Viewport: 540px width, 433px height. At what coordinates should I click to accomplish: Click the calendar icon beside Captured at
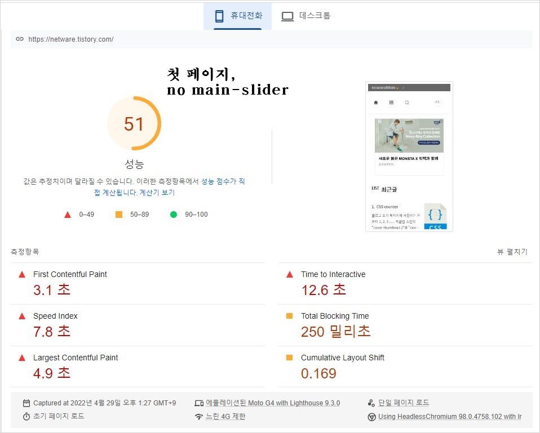point(26,403)
